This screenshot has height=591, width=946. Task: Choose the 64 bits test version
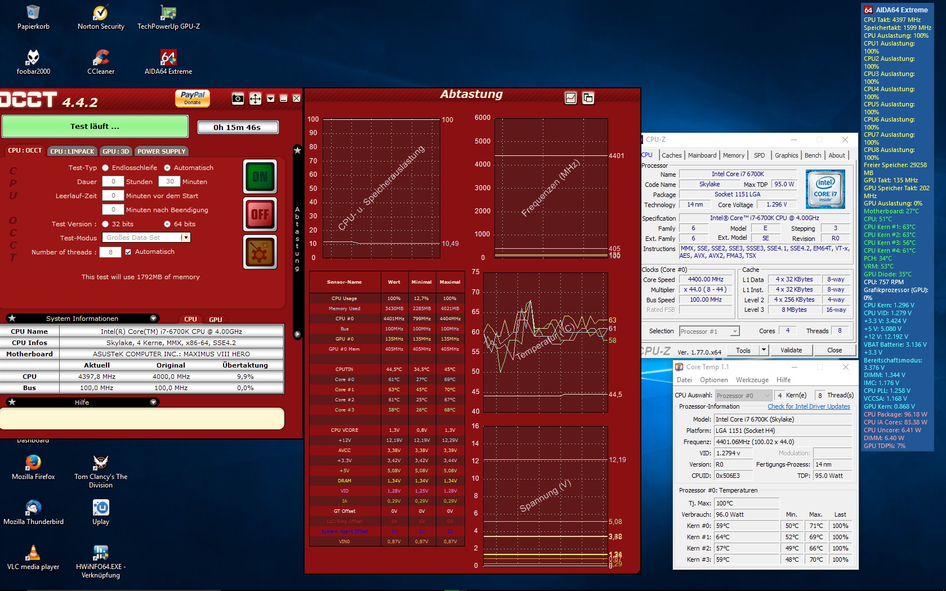(x=167, y=224)
